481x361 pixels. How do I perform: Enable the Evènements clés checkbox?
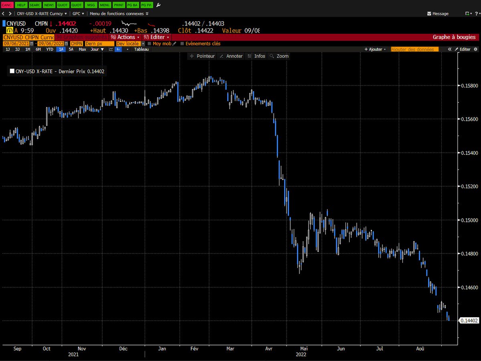click(182, 43)
